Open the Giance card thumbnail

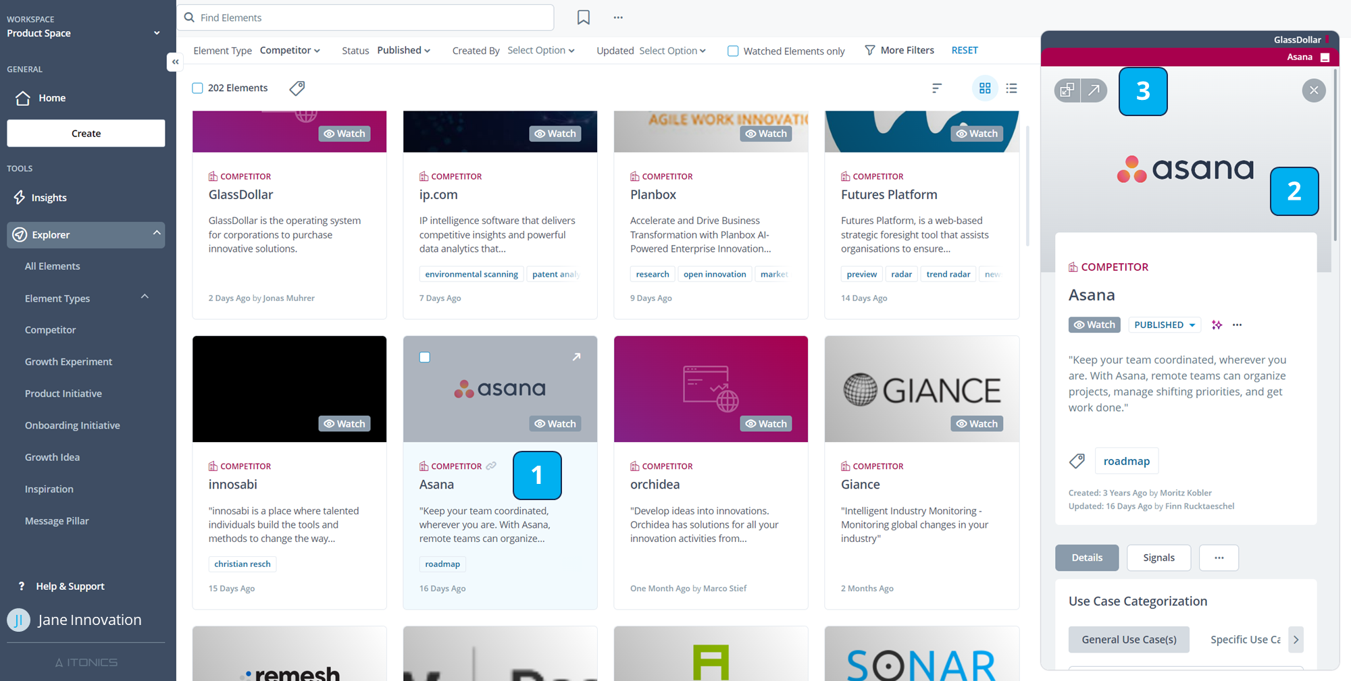click(921, 389)
